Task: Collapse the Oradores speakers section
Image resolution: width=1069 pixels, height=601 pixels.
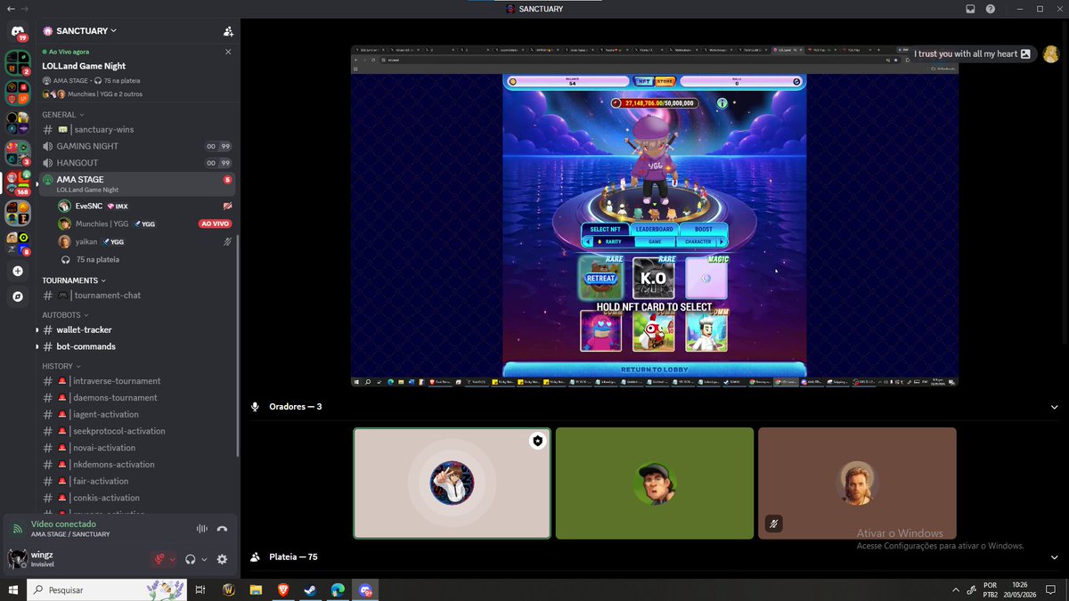Action: point(1054,407)
